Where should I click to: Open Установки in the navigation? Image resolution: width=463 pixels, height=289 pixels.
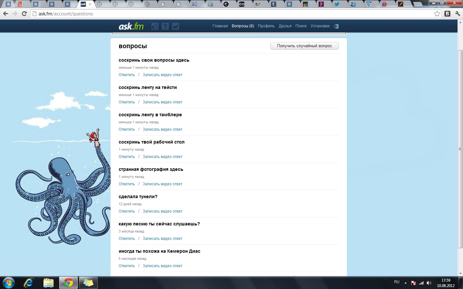[x=320, y=26]
